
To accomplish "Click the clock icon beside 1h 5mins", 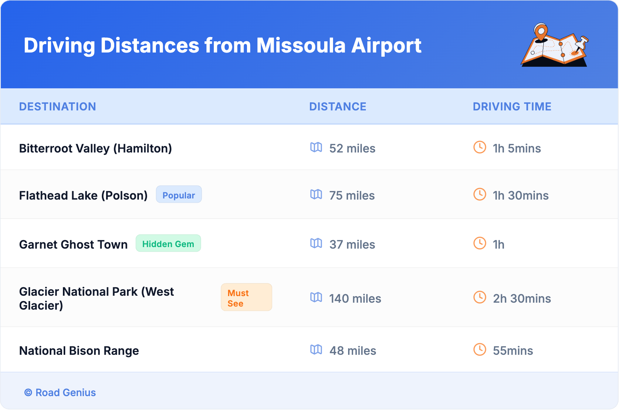I will pyautogui.click(x=480, y=147).
